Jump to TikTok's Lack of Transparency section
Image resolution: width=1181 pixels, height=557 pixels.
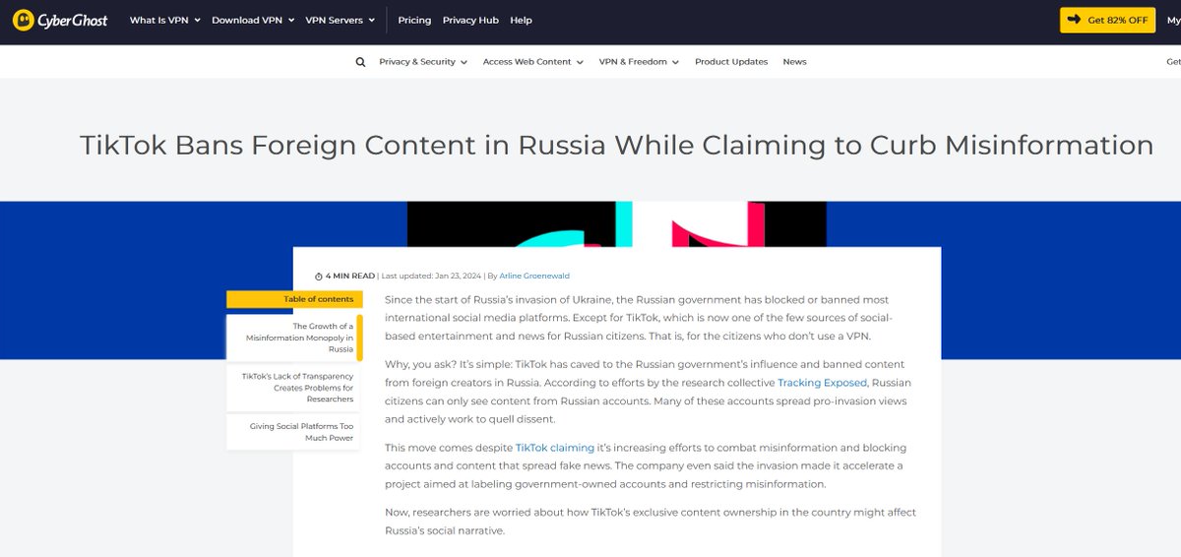[x=294, y=388]
